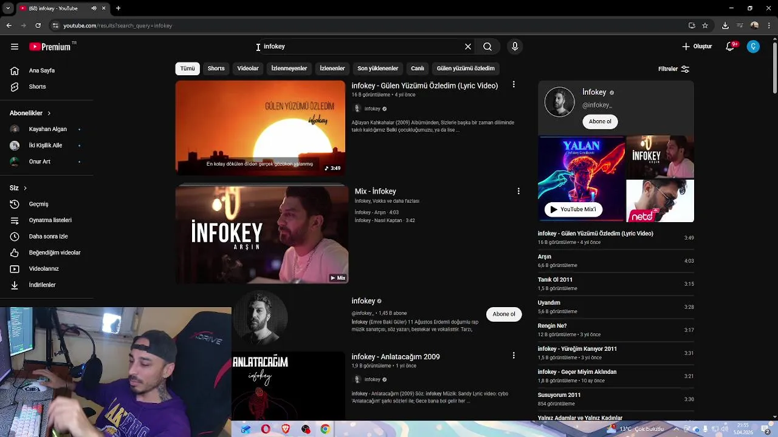Select the Videolar filter chip

[247, 69]
